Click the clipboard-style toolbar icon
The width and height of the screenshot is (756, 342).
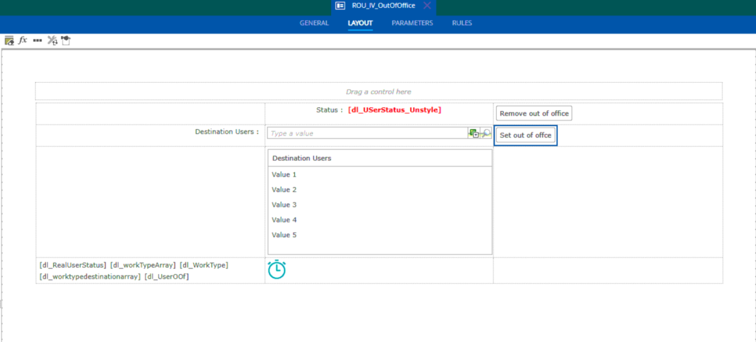coord(66,41)
